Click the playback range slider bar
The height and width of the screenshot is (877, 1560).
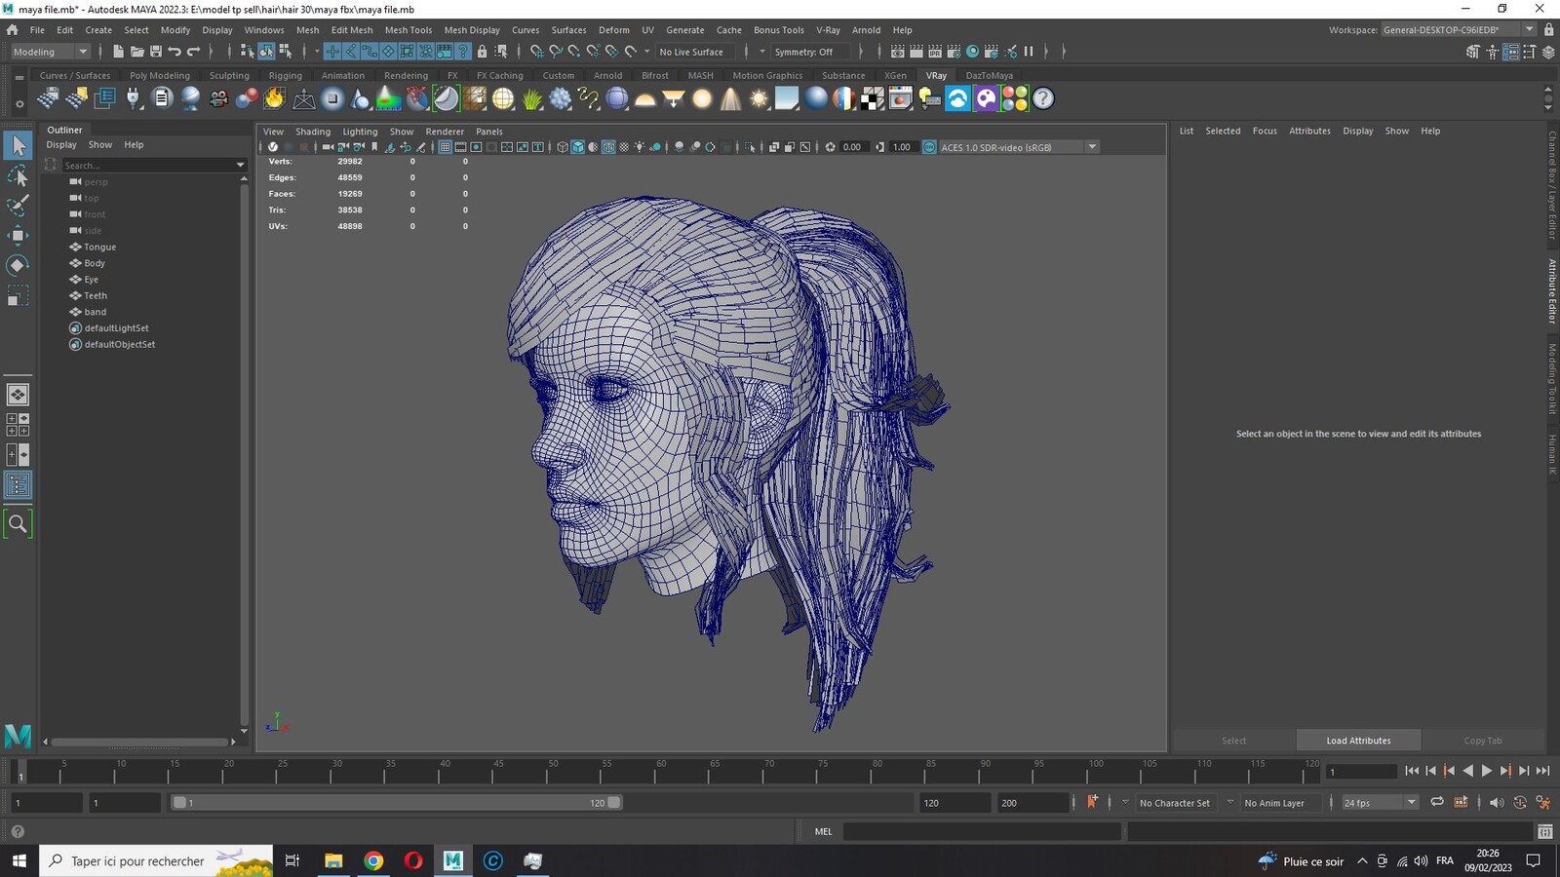[x=396, y=803]
